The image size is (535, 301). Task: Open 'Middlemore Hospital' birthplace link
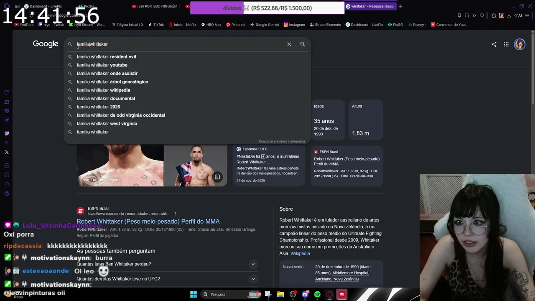coord(351,273)
